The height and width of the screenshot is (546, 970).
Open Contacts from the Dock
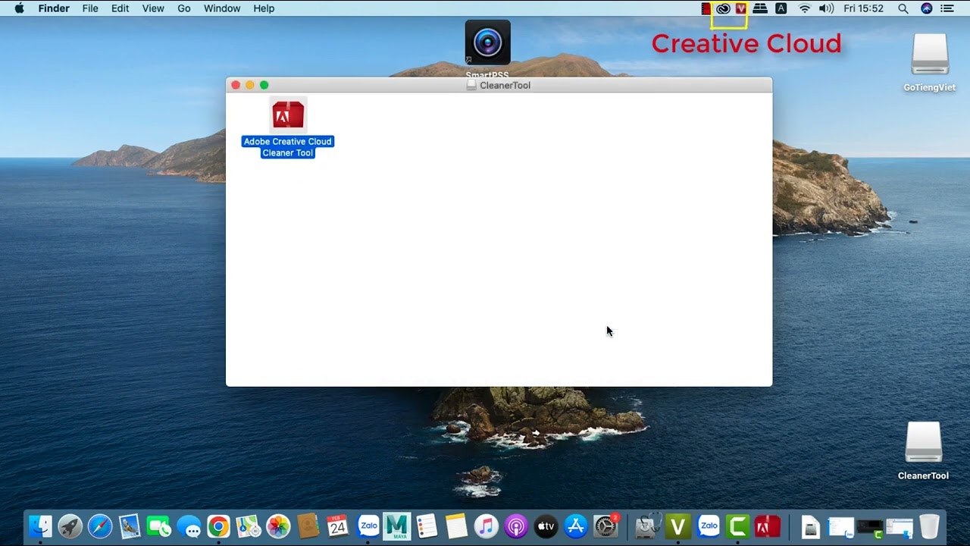click(308, 526)
